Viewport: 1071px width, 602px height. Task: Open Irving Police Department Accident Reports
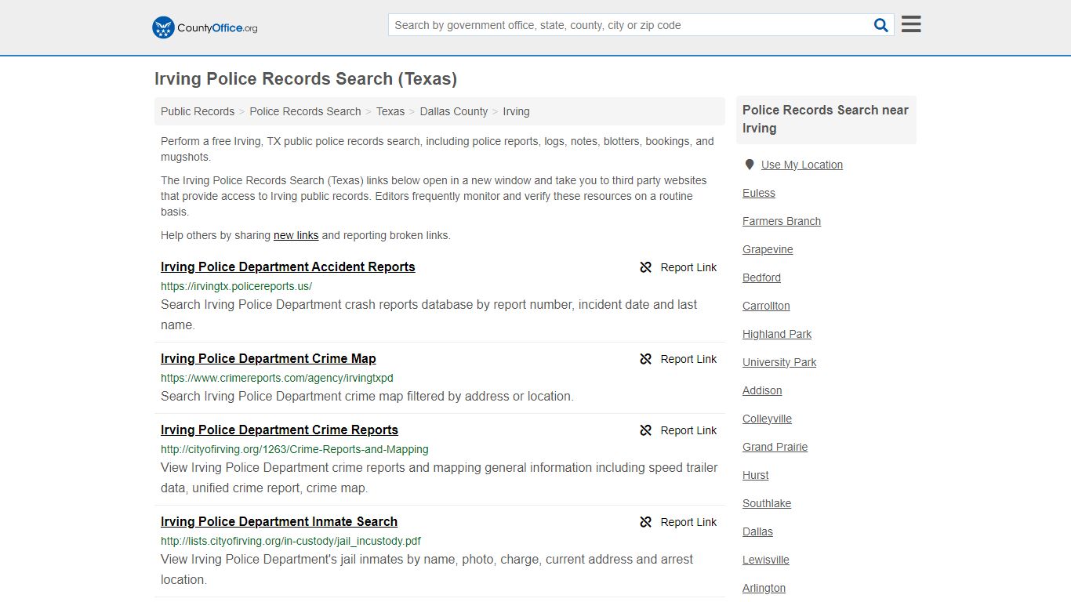(x=288, y=267)
